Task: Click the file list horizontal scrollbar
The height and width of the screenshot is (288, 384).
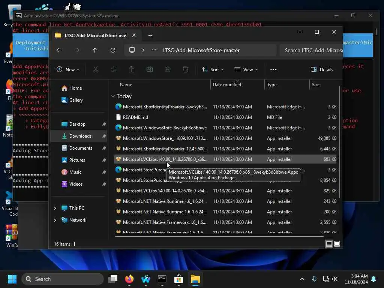Action: [x=219, y=237]
